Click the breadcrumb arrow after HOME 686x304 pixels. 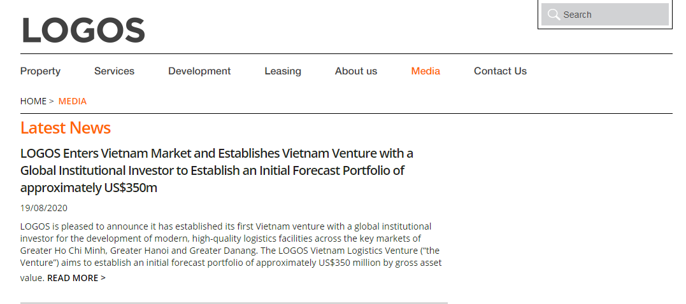52,101
